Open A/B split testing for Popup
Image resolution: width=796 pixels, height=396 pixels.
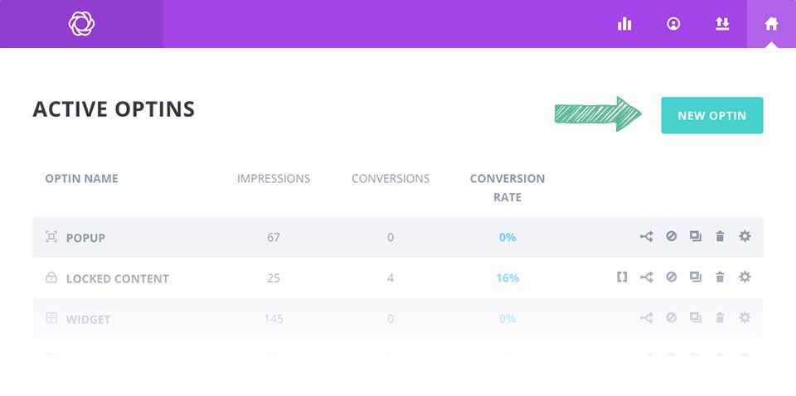pyautogui.click(x=647, y=237)
